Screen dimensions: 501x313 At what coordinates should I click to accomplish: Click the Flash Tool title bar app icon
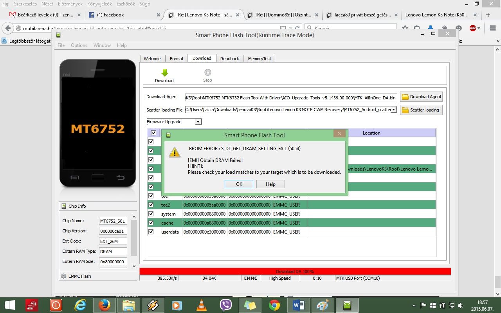tap(58, 35)
